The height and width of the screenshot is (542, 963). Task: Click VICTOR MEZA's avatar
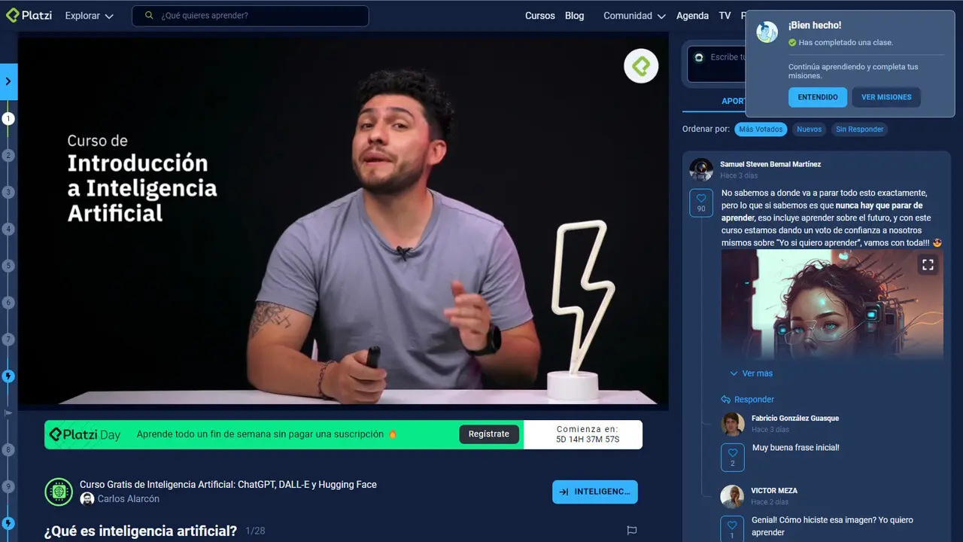(x=733, y=496)
